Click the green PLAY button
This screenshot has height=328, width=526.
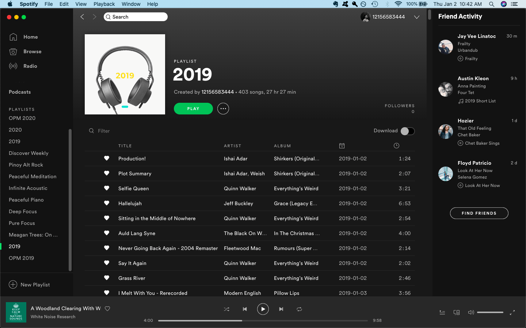click(x=193, y=109)
